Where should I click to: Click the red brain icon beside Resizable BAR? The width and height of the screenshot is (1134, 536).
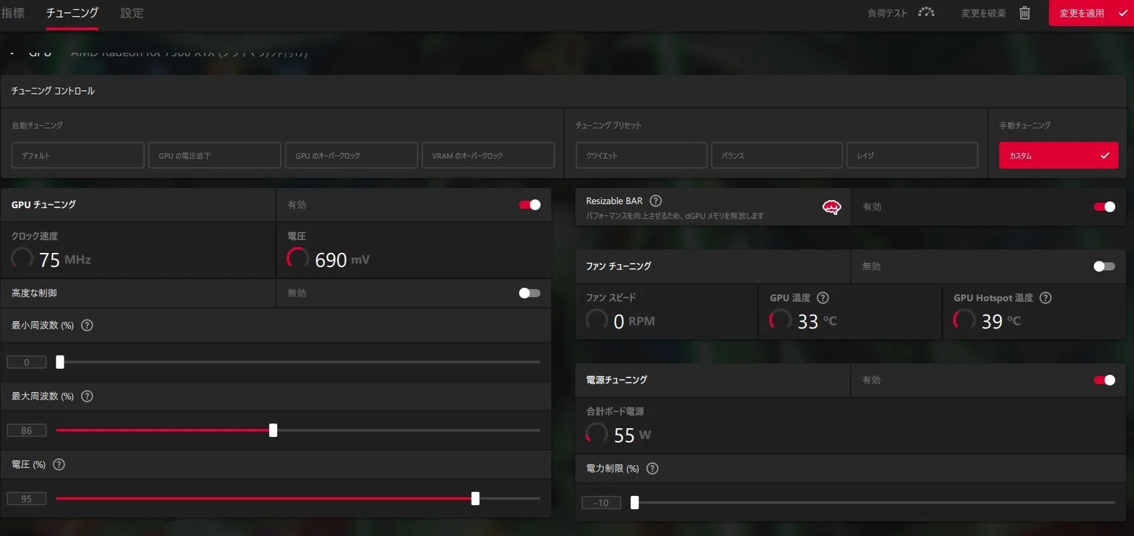832,207
